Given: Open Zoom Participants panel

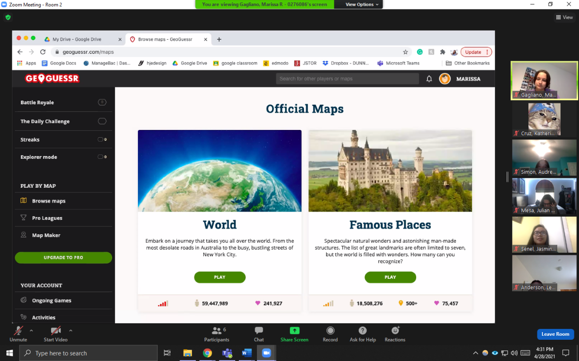Looking at the screenshot, I should click(217, 334).
